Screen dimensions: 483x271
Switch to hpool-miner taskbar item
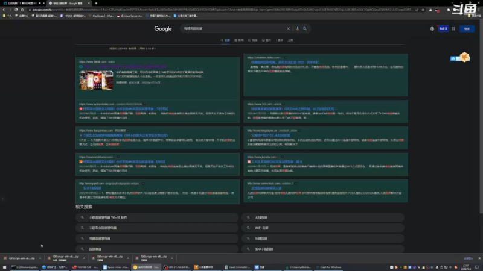[x=115, y=267]
